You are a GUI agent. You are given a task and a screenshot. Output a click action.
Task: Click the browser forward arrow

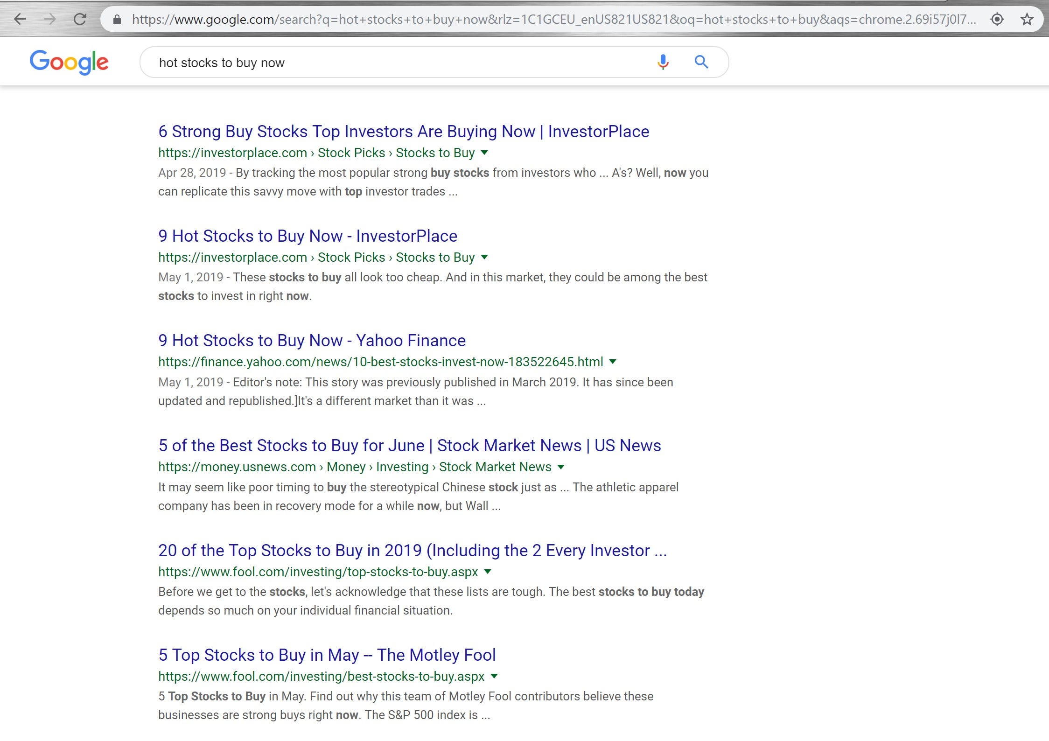(x=50, y=19)
